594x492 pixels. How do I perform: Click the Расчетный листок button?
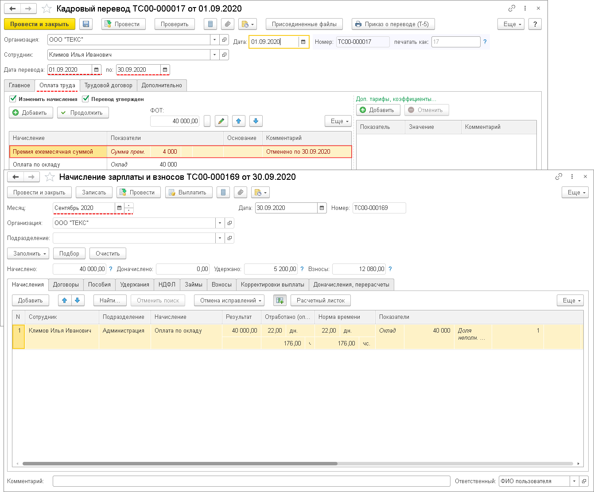point(320,301)
